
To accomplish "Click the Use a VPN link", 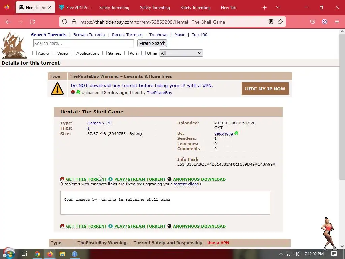I will click(218, 243).
